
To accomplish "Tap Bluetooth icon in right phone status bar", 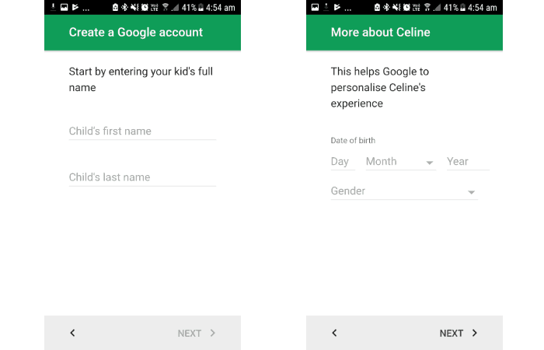I will click(386, 7).
